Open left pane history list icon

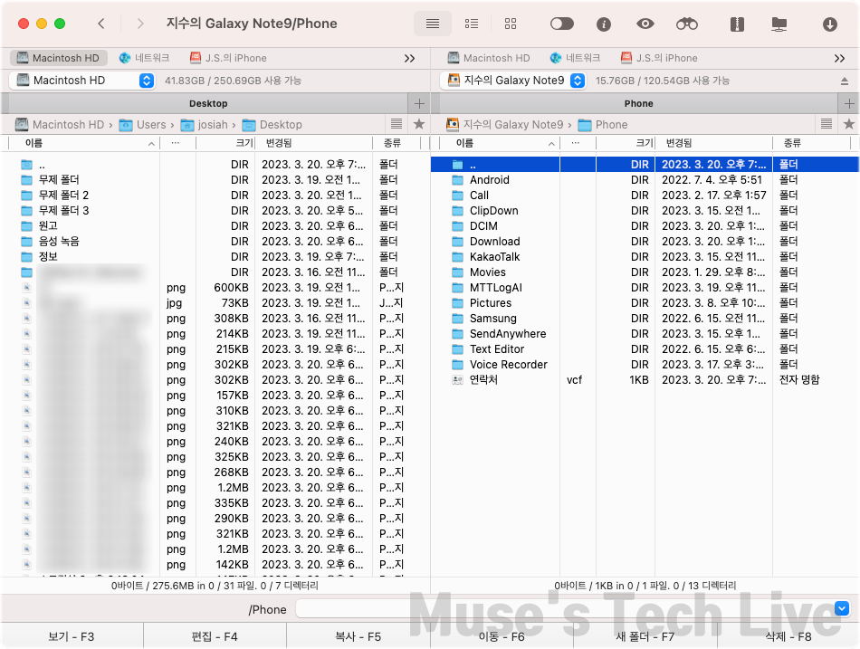pyautogui.click(x=396, y=125)
